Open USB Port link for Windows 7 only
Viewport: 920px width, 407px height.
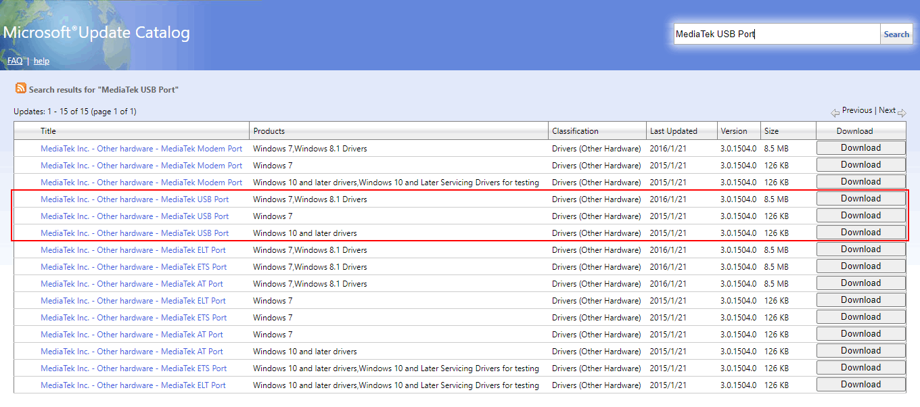tap(135, 216)
